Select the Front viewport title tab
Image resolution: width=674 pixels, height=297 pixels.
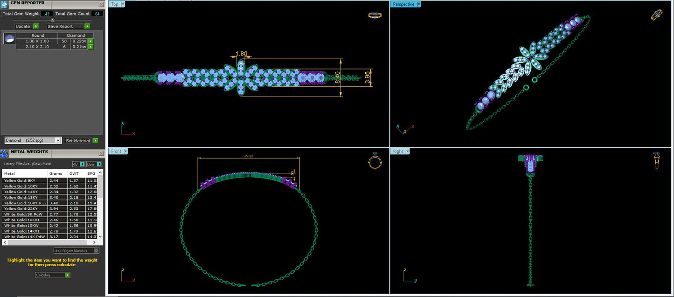tap(116, 152)
